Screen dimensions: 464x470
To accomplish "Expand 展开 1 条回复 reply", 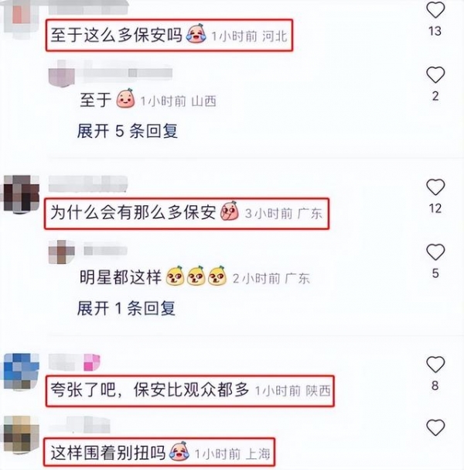I will (126, 308).
